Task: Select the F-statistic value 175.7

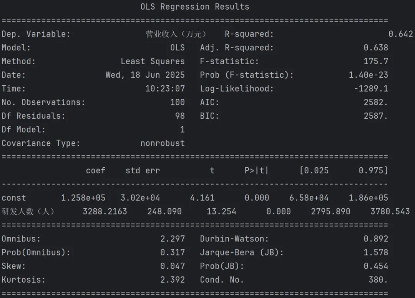Action: pos(376,62)
